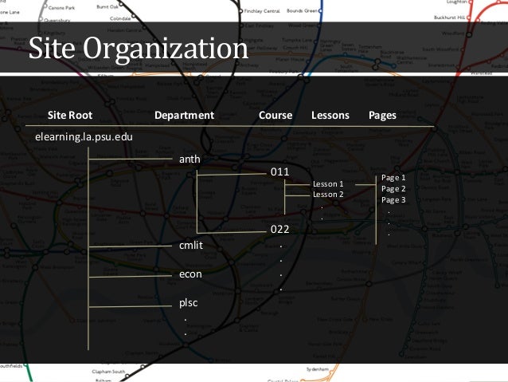The height and width of the screenshot is (382, 508).
Task: Select the 'Page 2' entry
Action: (393, 189)
